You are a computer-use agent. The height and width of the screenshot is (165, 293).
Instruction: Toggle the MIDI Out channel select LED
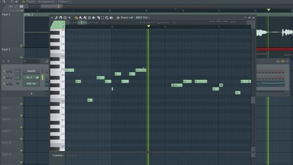[43, 83]
